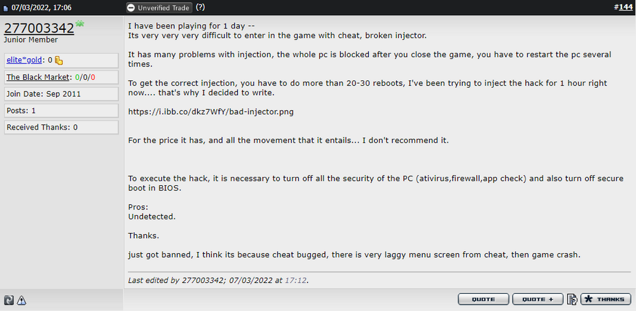Click the quick reply icon beside Quote +
This screenshot has height=311, width=636.
572,299
